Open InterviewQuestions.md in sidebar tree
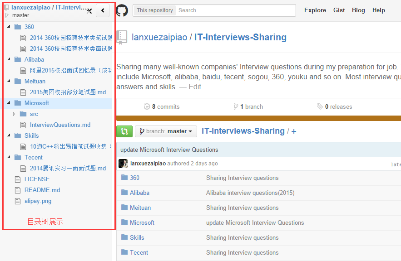 [60, 125]
